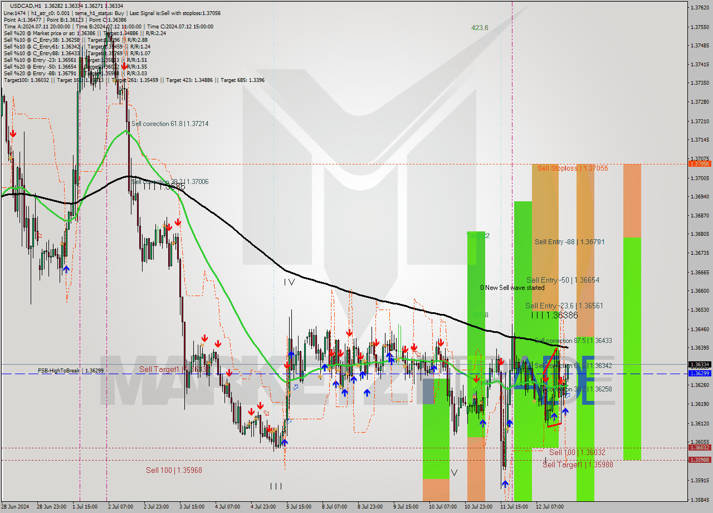Click the 'Sell correction 61.8 | 1.37214' label
This screenshot has height=513, width=713.
(x=170, y=124)
